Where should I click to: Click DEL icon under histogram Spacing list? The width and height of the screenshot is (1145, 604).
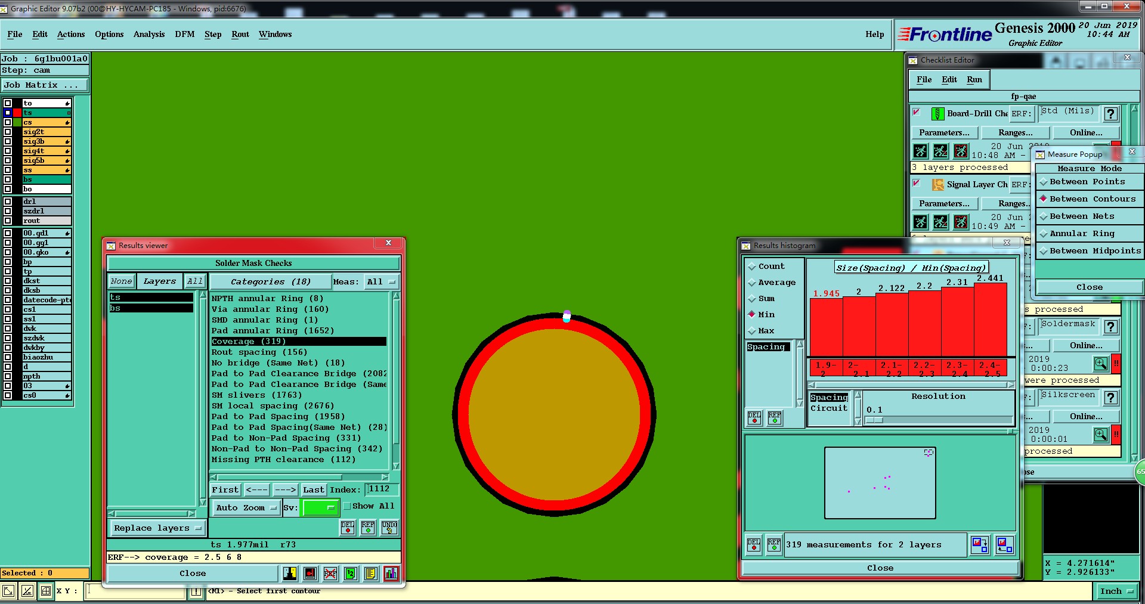(754, 418)
